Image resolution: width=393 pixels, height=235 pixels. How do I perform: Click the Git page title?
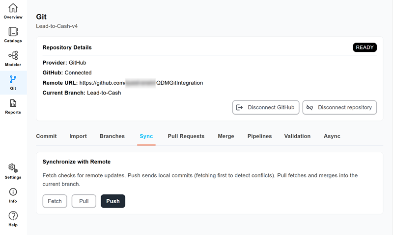point(41,17)
